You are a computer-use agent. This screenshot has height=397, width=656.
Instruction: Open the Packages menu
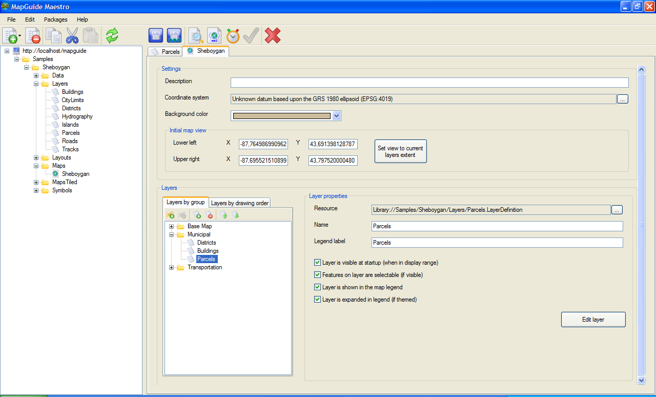coord(56,19)
